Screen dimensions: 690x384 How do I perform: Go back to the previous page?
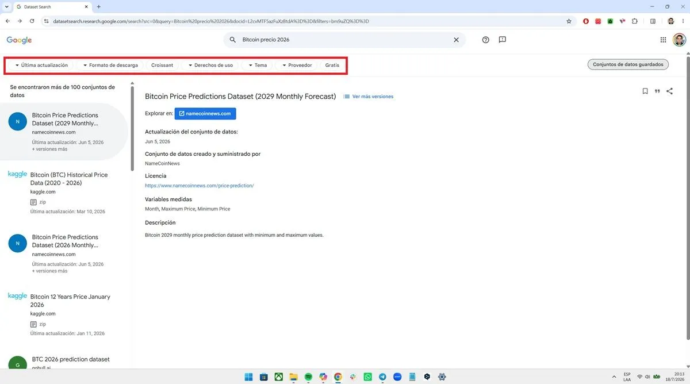click(7, 21)
